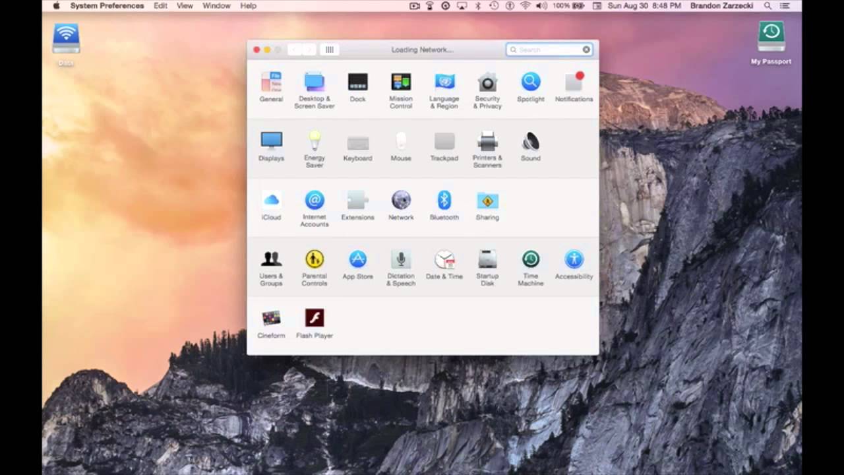The height and width of the screenshot is (475, 844).
Task: Open Trackpad preferences
Action: (x=444, y=146)
